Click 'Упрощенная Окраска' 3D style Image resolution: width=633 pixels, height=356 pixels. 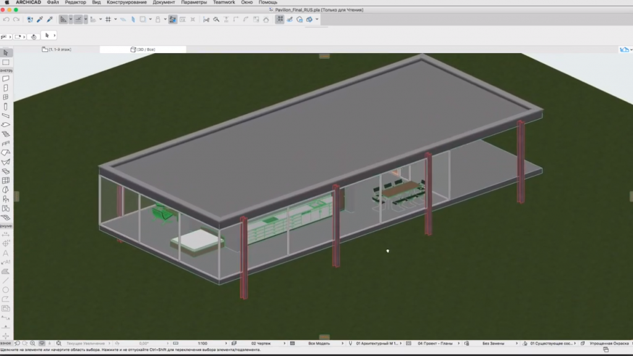point(609,344)
